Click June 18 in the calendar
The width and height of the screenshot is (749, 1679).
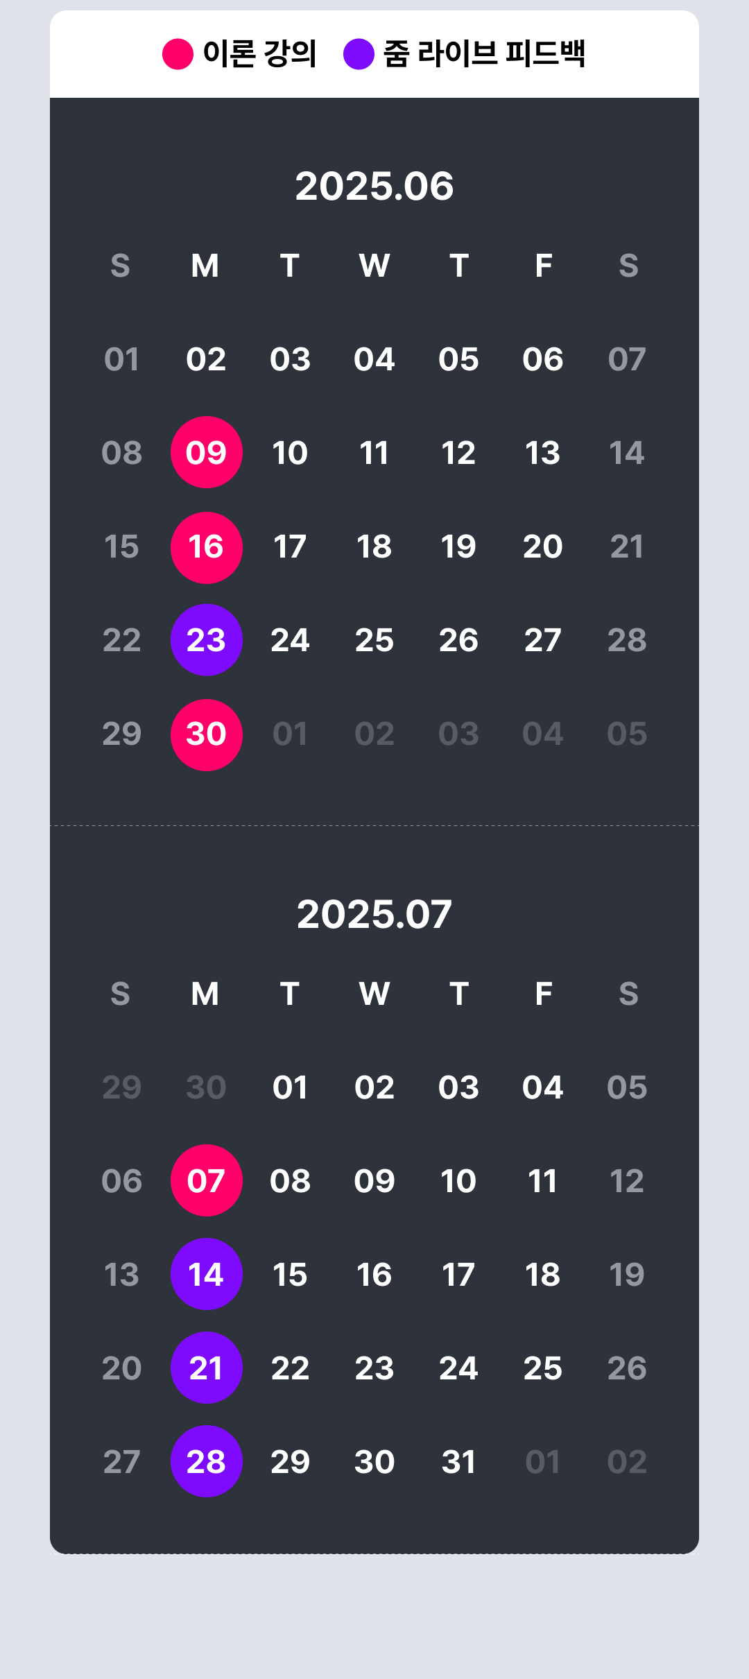click(374, 546)
